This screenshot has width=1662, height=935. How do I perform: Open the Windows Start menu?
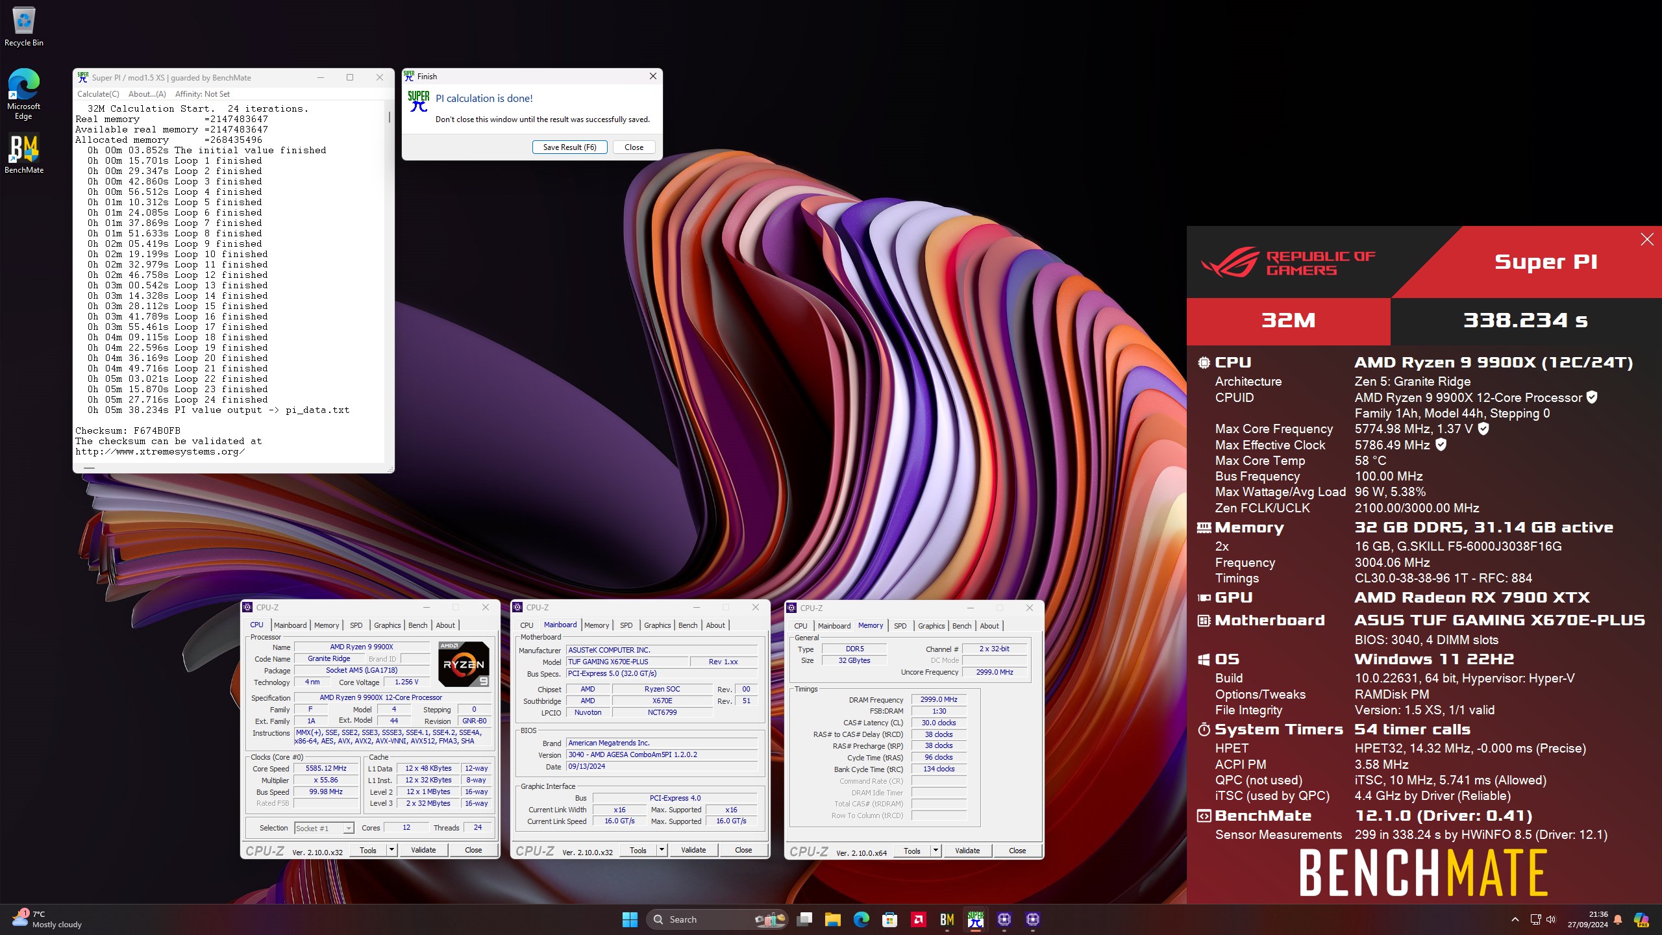pyautogui.click(x=630, y=919)
